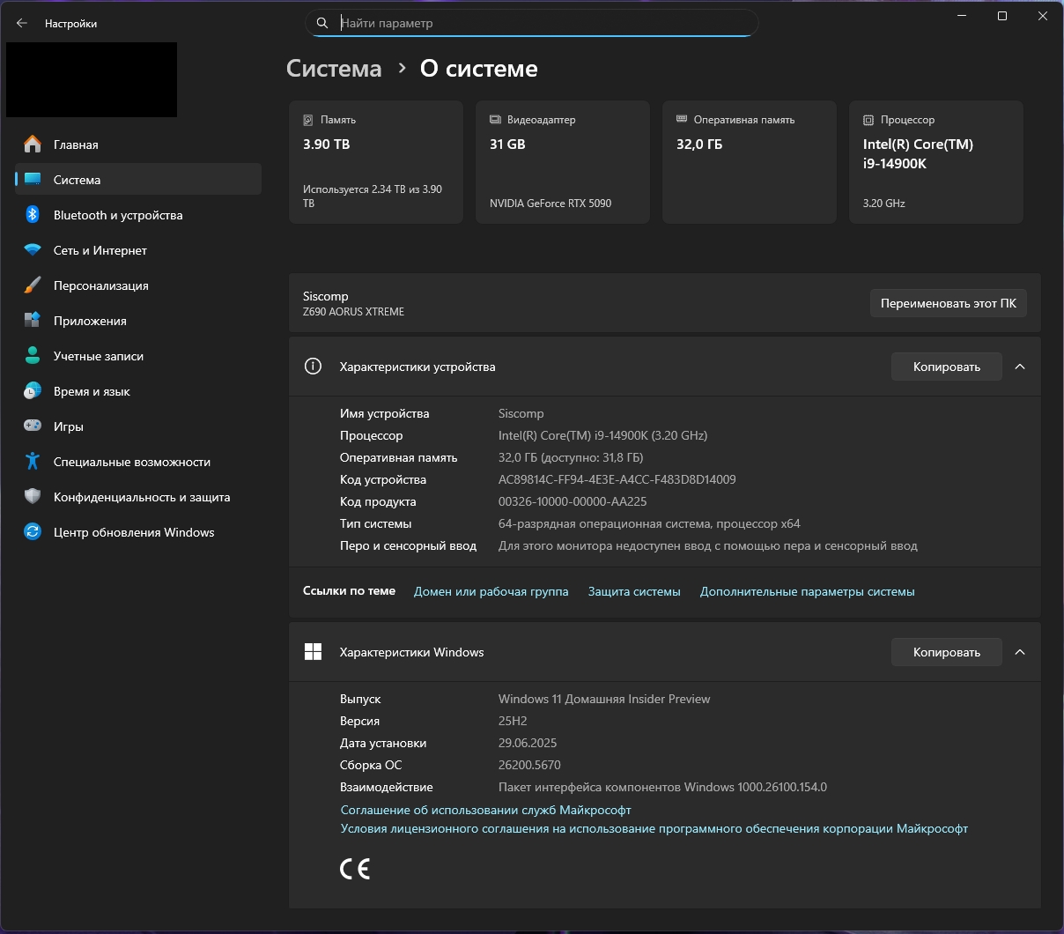Click Система in the breadcrumb

(x=334, y=69)
